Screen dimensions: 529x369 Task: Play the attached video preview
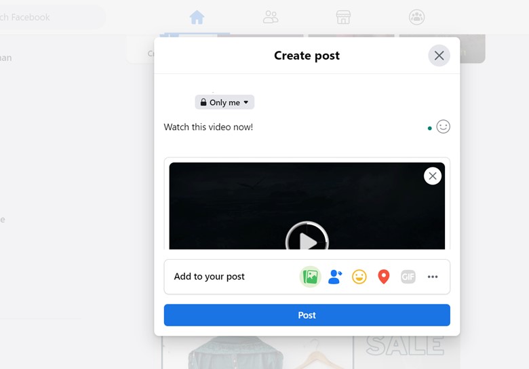point(307,236)
